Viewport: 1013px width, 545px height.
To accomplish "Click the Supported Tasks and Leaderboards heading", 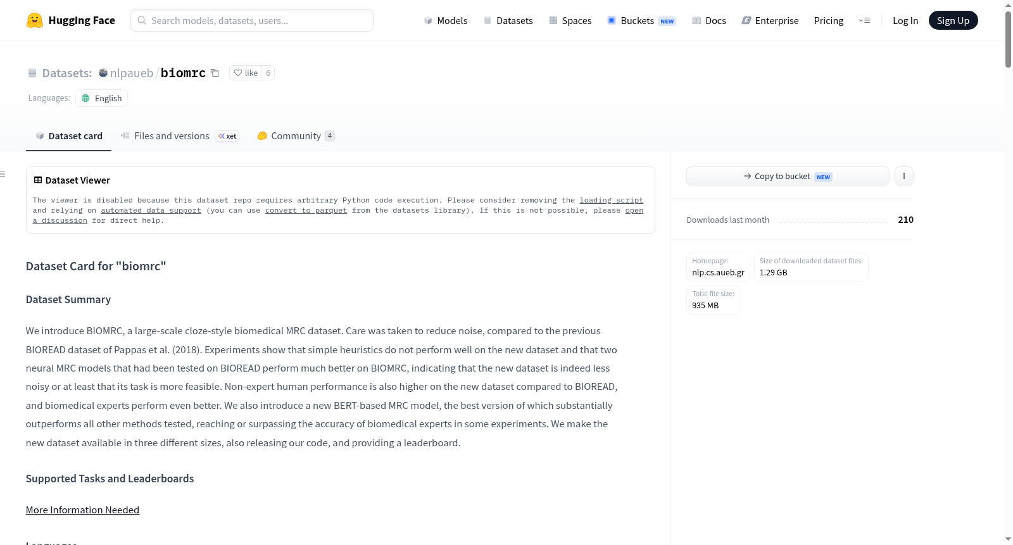I will [110, 479].
